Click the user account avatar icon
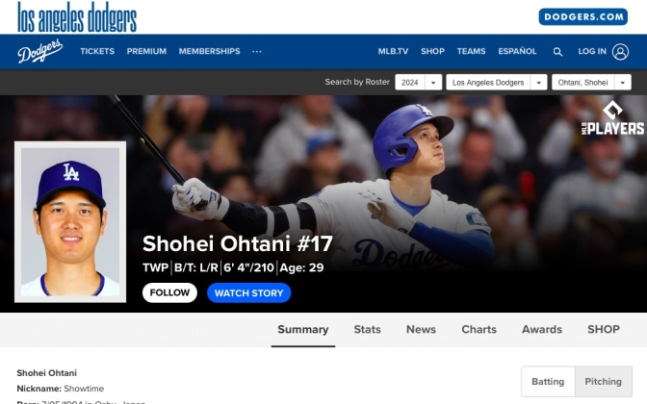Viewport: 647px width, 404px height. point(620,52)
